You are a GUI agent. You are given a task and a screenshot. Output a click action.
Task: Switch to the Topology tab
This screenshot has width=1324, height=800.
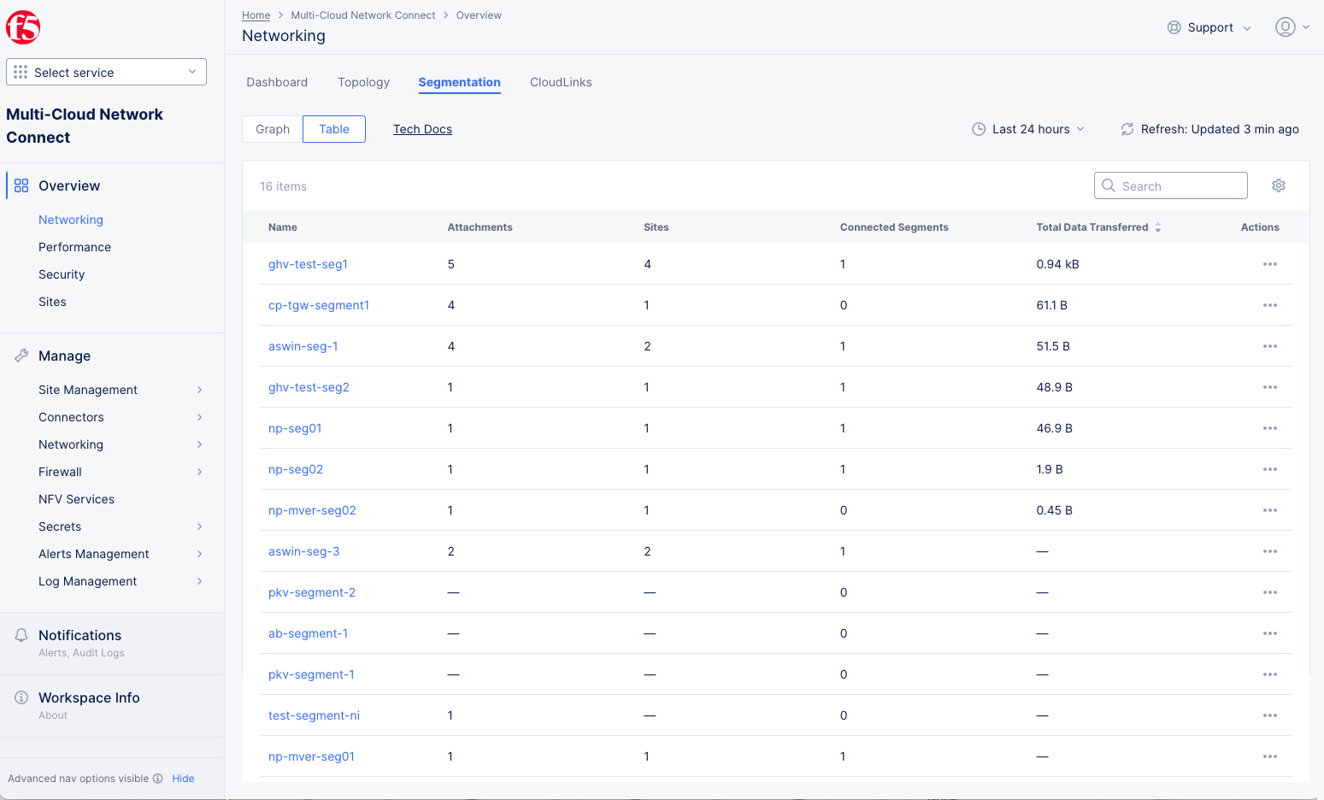coord(363,82)
